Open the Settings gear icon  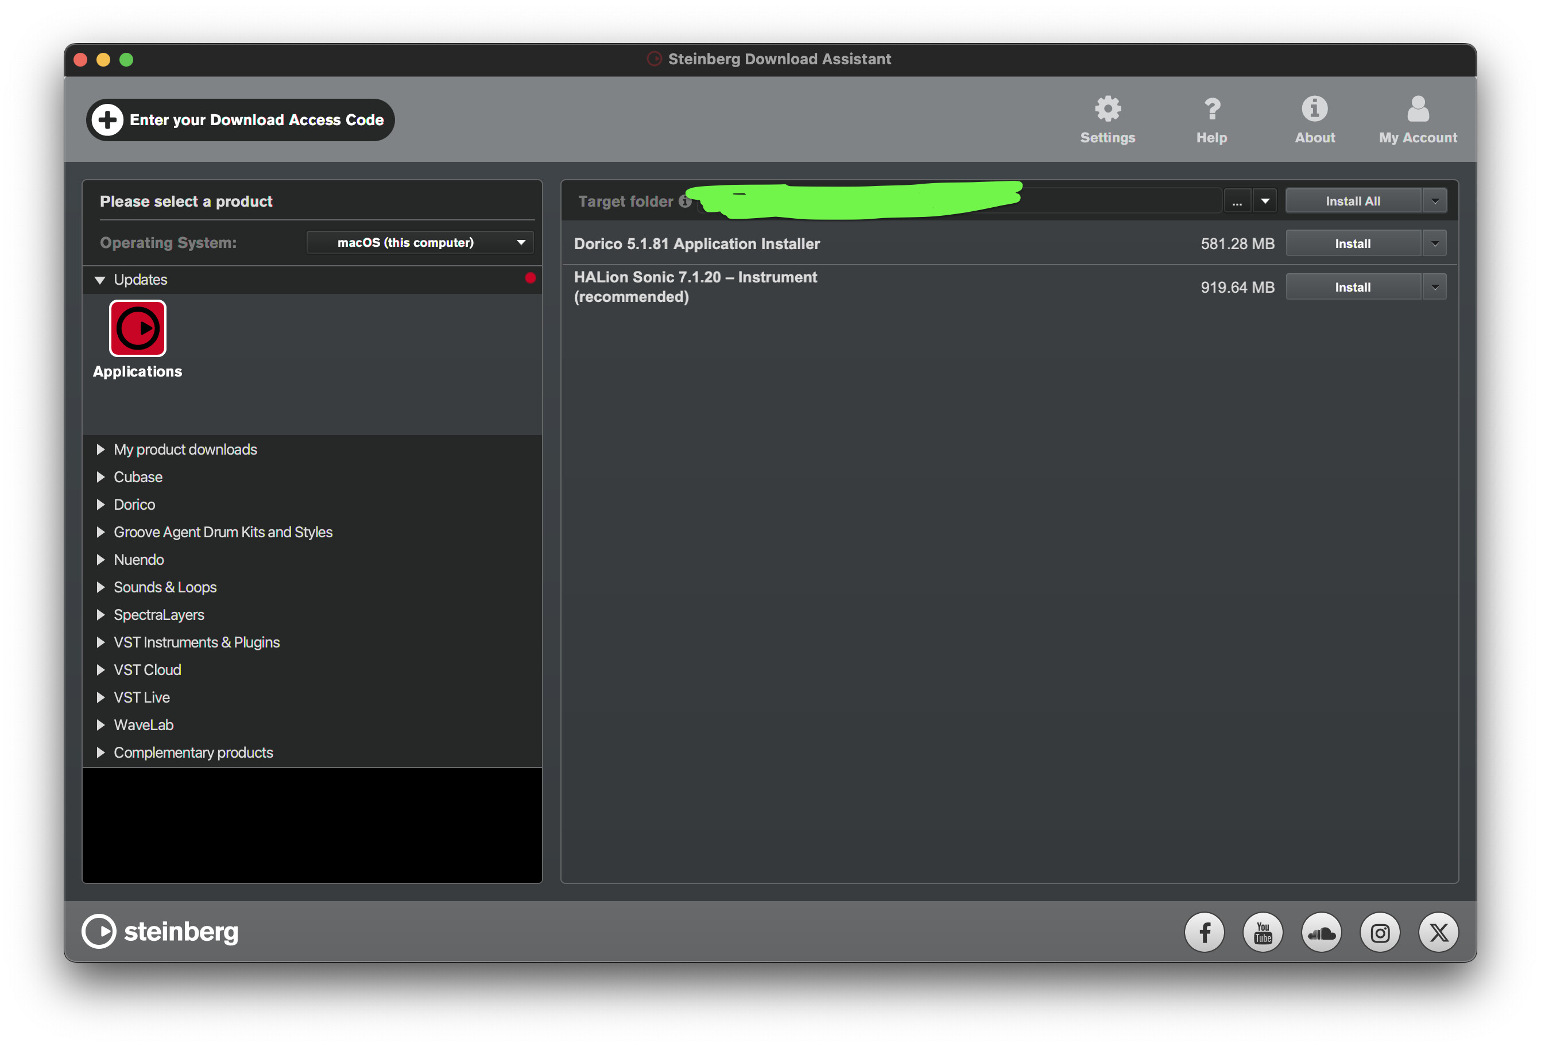(1108, 110)
